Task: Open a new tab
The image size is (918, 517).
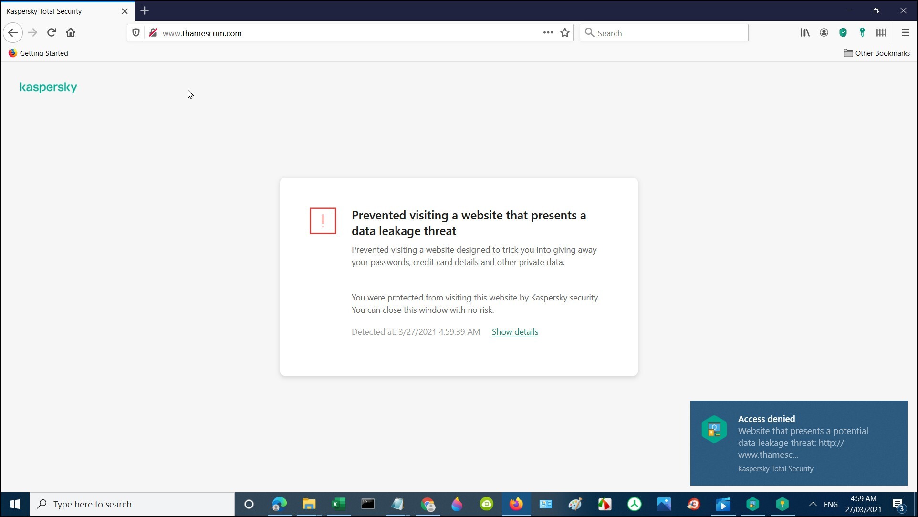Action: (145, 10)
